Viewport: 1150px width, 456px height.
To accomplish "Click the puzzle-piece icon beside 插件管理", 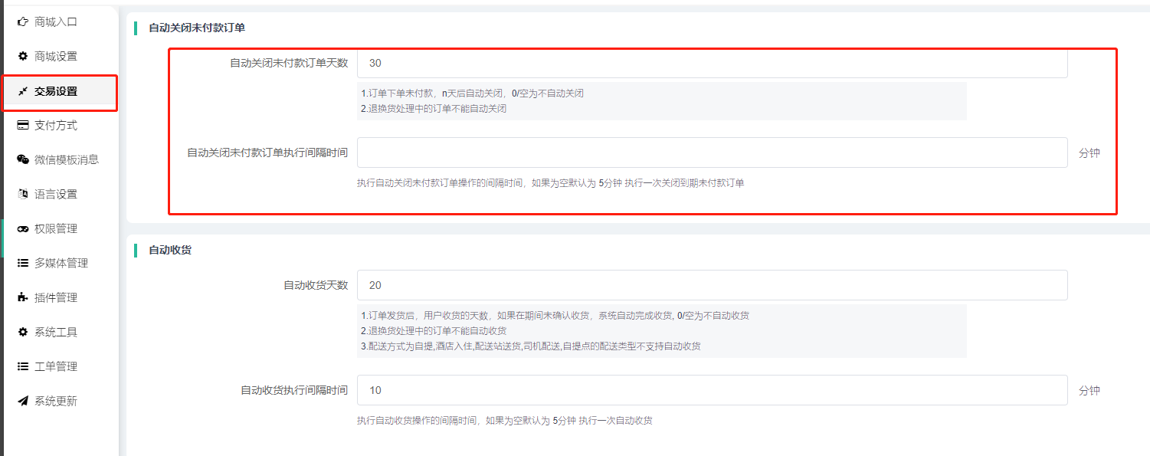I will 23,297.
